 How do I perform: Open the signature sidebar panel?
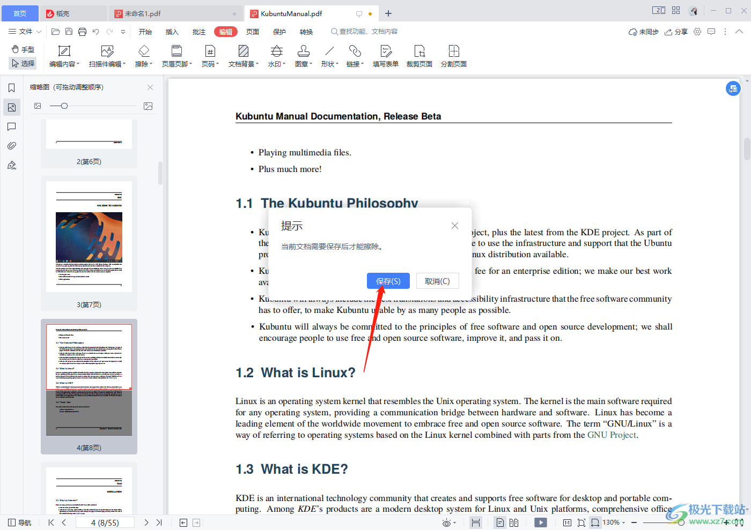11,165
